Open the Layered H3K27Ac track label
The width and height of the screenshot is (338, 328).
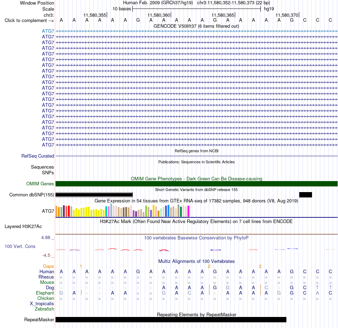point(23,227)
